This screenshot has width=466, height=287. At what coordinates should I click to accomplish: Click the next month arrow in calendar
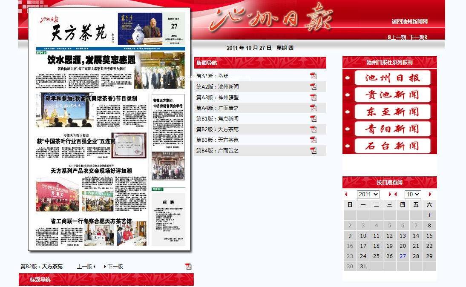tap(430, 195)
